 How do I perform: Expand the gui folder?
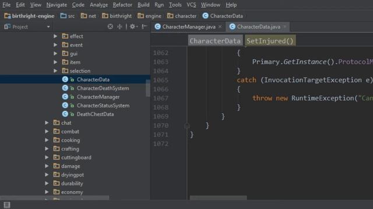pos(55,53)
